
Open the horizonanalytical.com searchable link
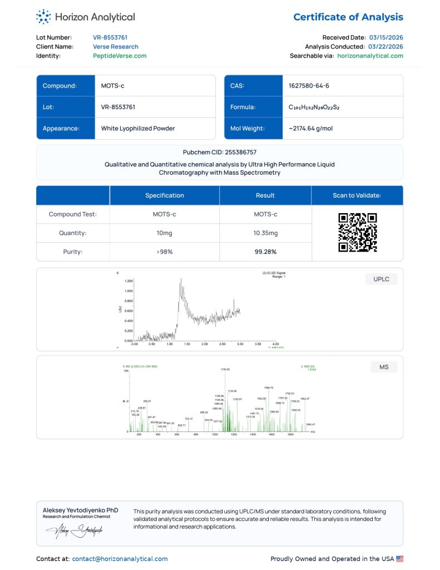(370, 56)
